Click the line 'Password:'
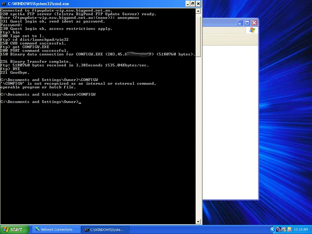 click(11, 25)
